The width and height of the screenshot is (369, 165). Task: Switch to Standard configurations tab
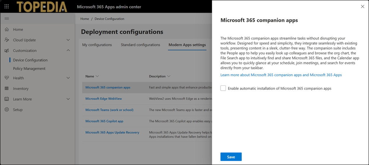click(141, 45)
